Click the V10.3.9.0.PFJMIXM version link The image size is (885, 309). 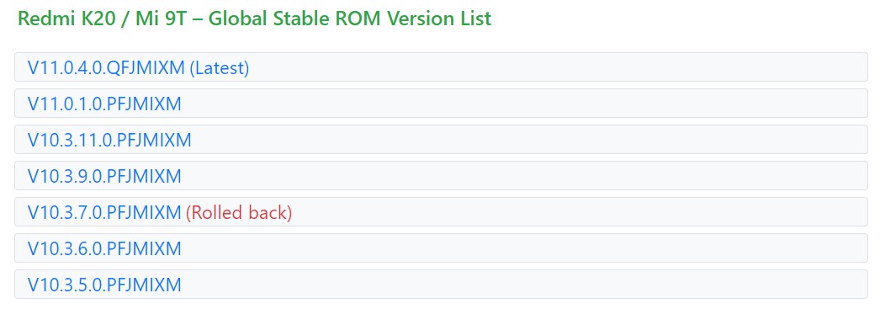104,176
